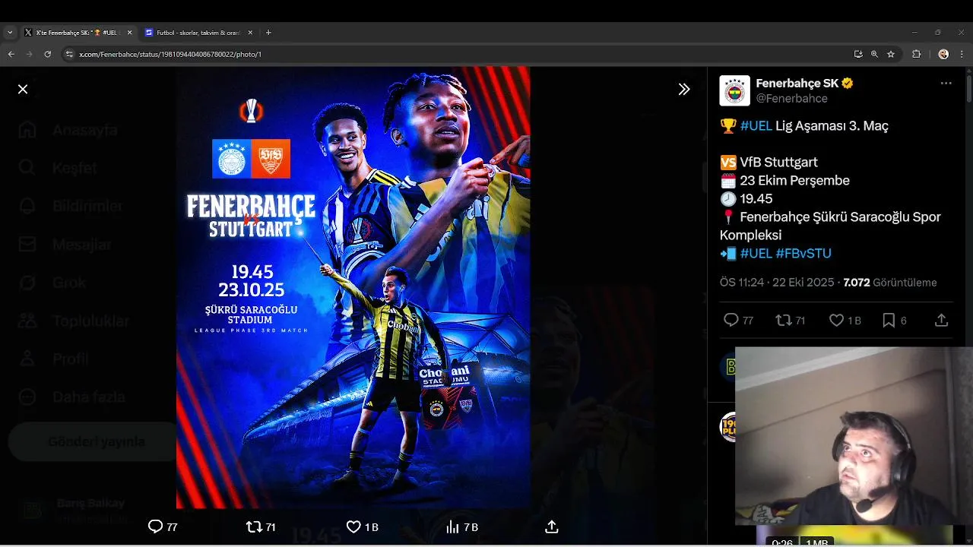Viewport: 973px width, 547px height.
Task: Go forward in browser history
Action: [29, 54]
